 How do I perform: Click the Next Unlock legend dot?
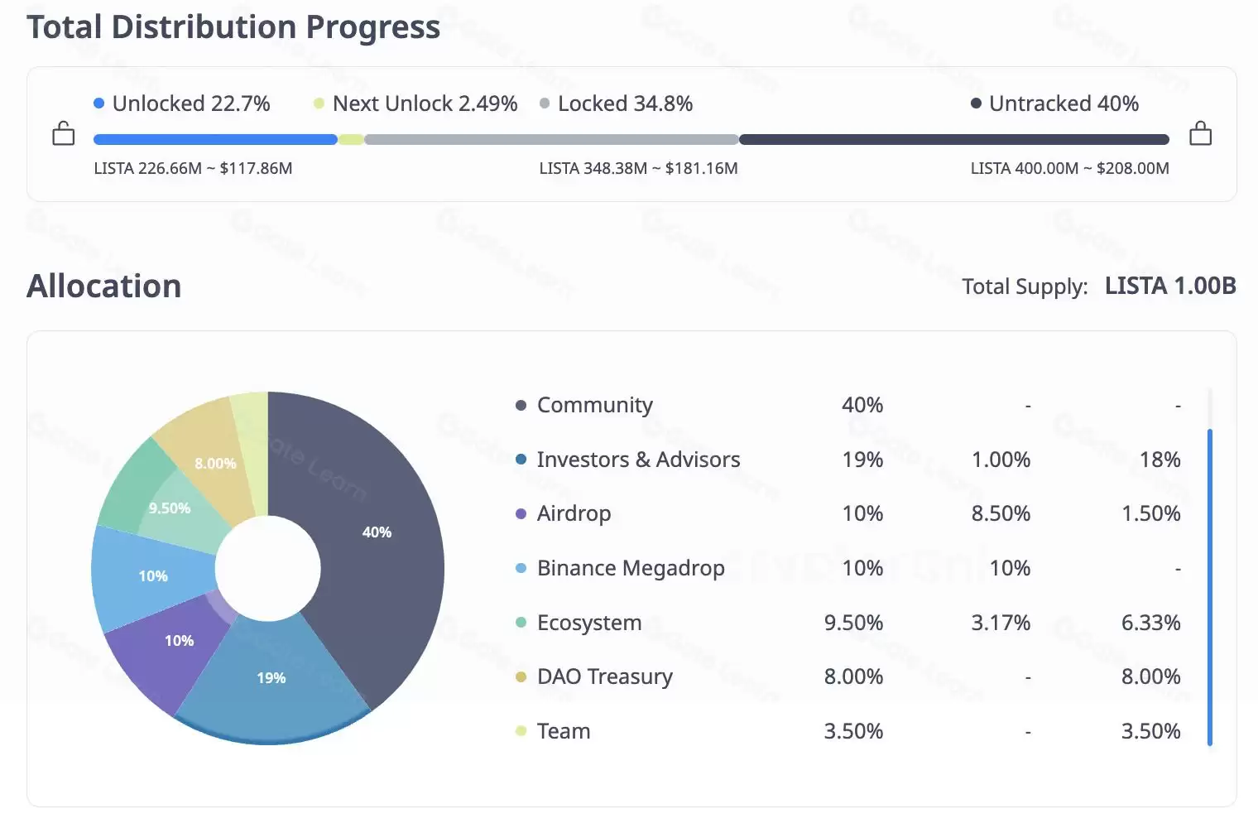click(x=319, y=103)
